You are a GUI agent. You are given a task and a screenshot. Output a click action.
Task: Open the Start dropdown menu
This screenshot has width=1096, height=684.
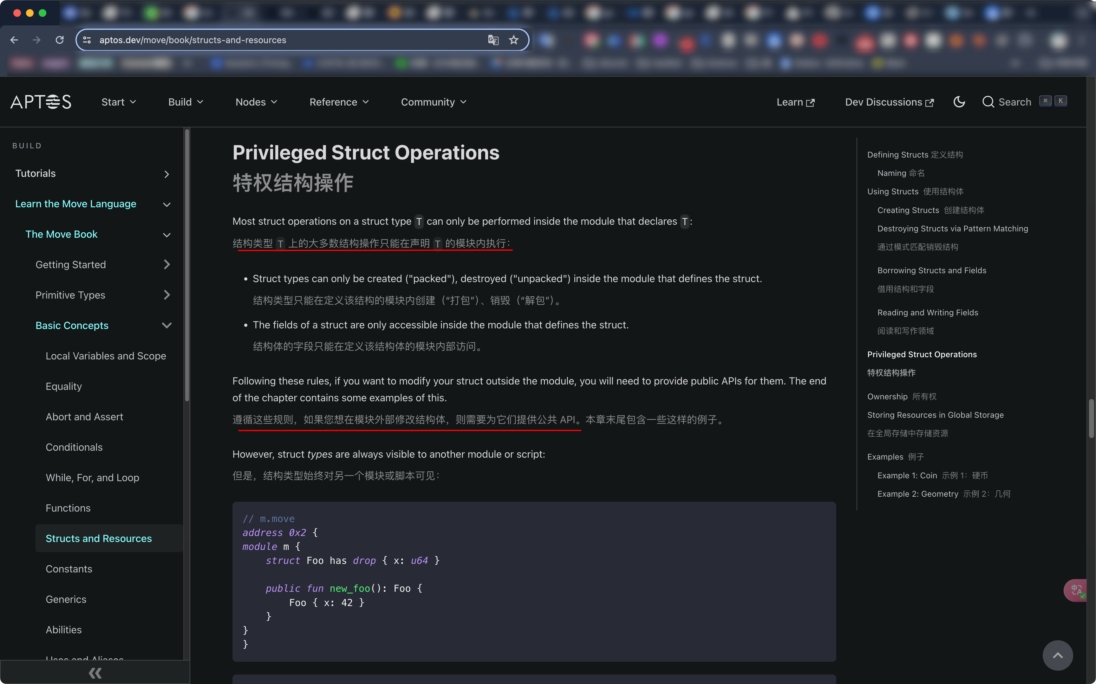click(119, 102)
